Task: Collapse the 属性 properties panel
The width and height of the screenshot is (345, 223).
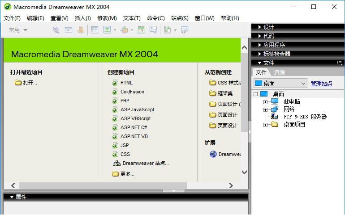Action: click(12, 197)
